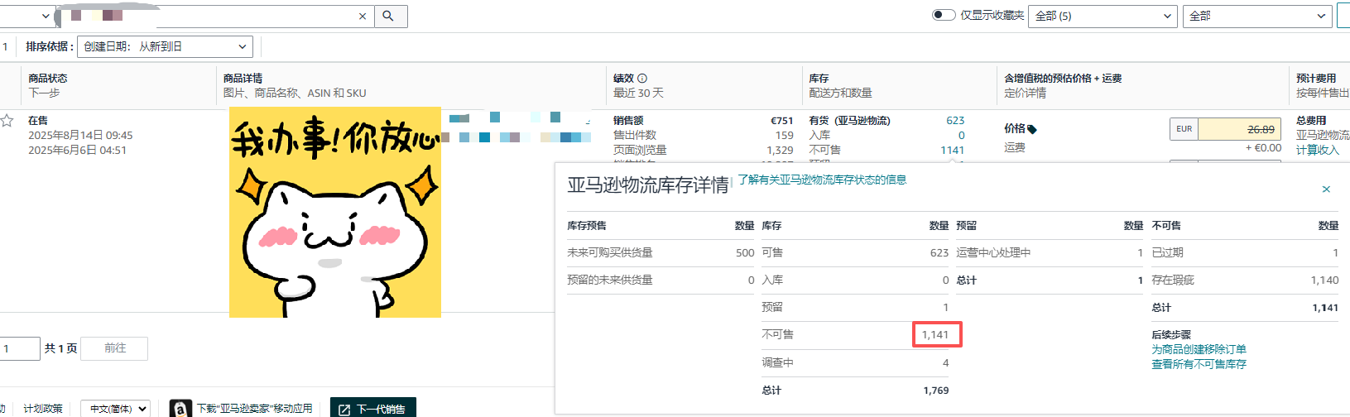The height and width of the screenshot is (417, 1350).
Task: Toggle 仅显示收藏夹 switch
Action: (x=944, y=15)
